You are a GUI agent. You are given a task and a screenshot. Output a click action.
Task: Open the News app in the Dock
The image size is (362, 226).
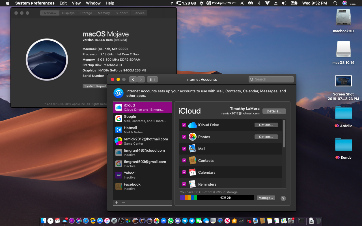(x=227, y=221)
